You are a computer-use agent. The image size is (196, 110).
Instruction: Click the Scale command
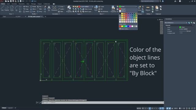(x=33, y=12)
